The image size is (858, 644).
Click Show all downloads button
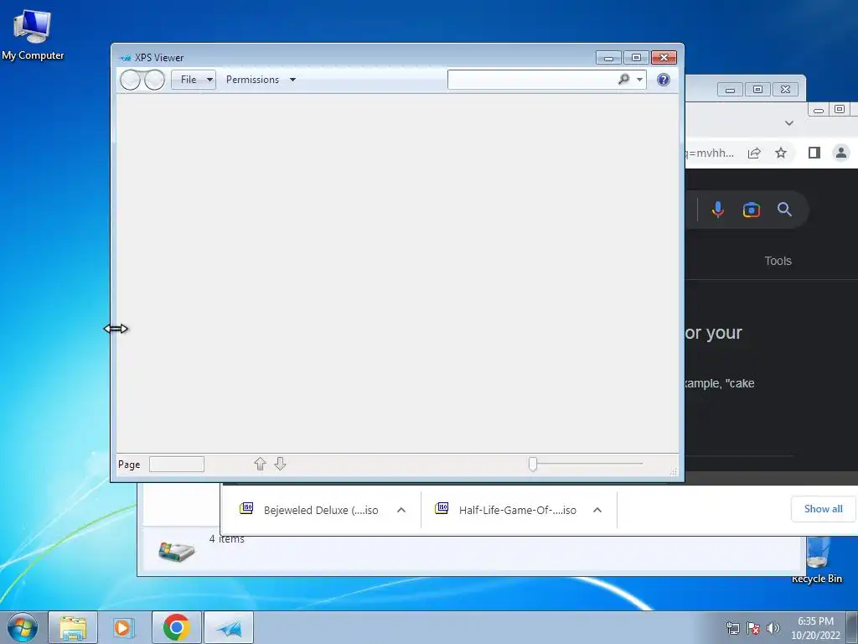[x=823, y=509]
